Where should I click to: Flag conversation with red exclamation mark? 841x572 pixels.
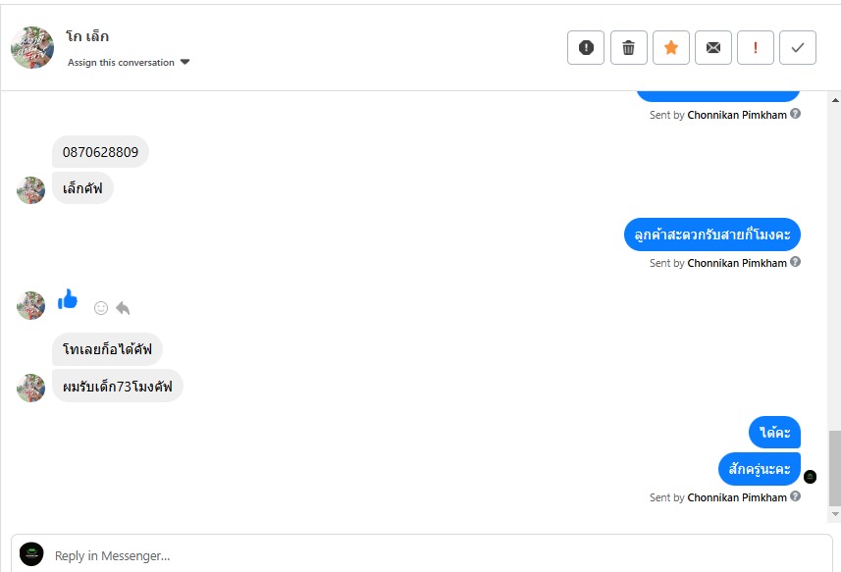756,47
